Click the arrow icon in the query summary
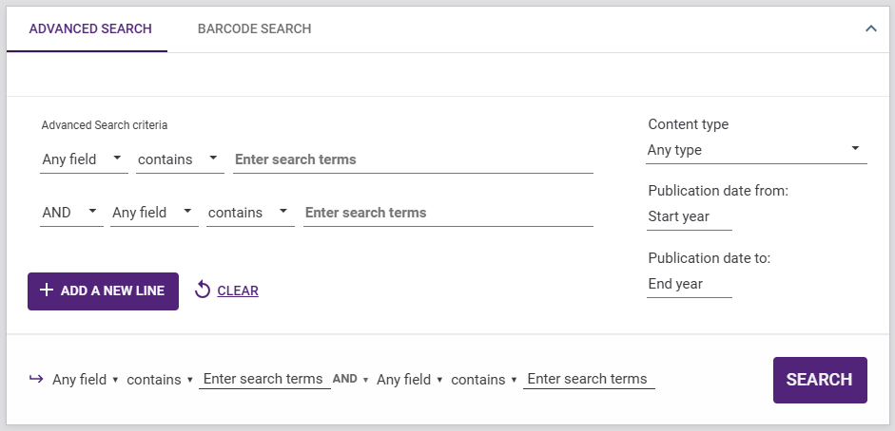 coord(36,379)
